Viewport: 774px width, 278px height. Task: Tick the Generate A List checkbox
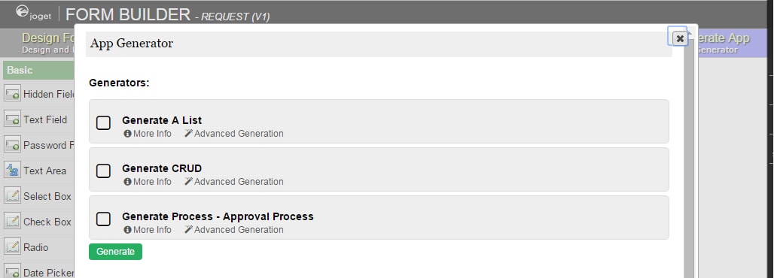pos(103,122)
